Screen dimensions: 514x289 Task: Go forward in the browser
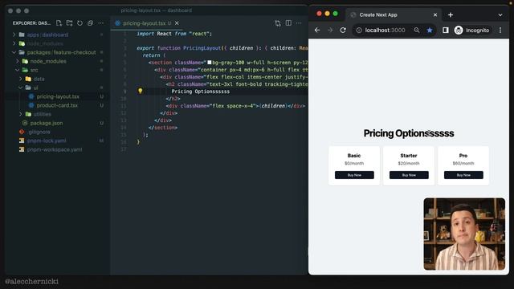(x=330, y=31)
